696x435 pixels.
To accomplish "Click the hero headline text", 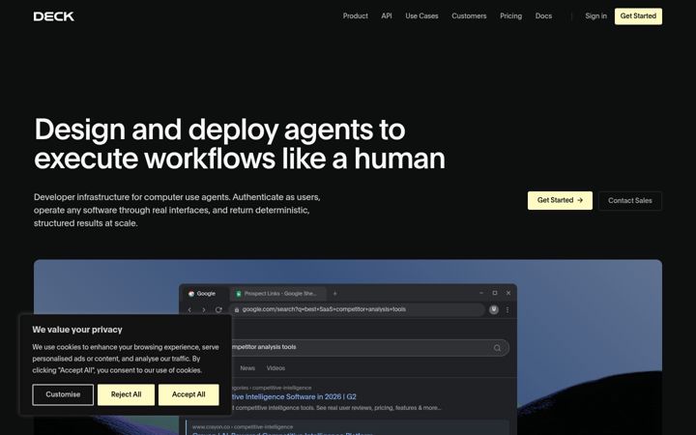I will pyautogui.click(x=240, y=144).
